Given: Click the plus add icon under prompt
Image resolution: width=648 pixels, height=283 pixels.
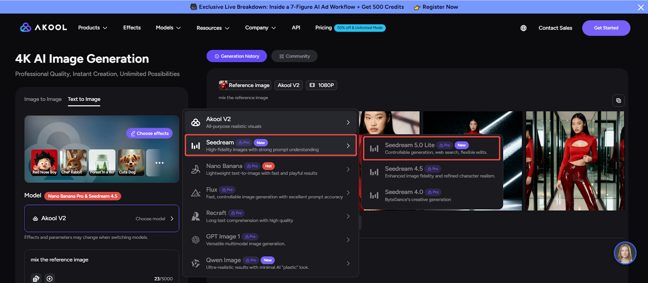Looking at the screenshot, I should coord(49,279).
